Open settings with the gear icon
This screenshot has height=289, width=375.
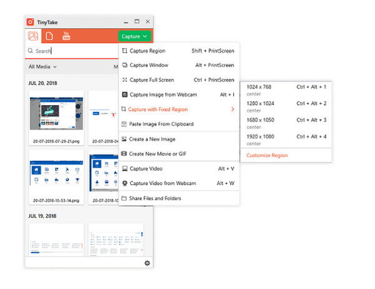tap(147, 263)
